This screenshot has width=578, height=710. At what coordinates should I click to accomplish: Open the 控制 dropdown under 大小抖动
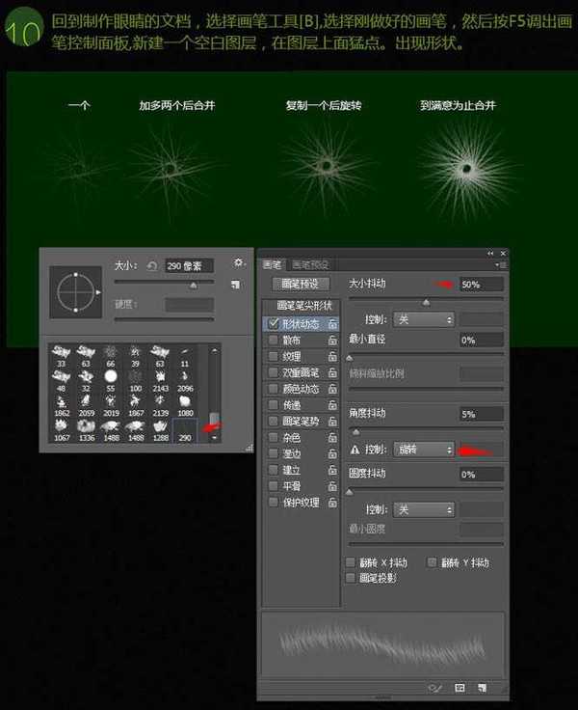pos(423,319)
